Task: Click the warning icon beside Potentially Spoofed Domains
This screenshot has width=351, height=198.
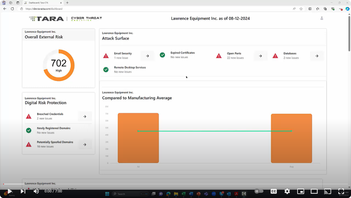Action: coord(29,144)
